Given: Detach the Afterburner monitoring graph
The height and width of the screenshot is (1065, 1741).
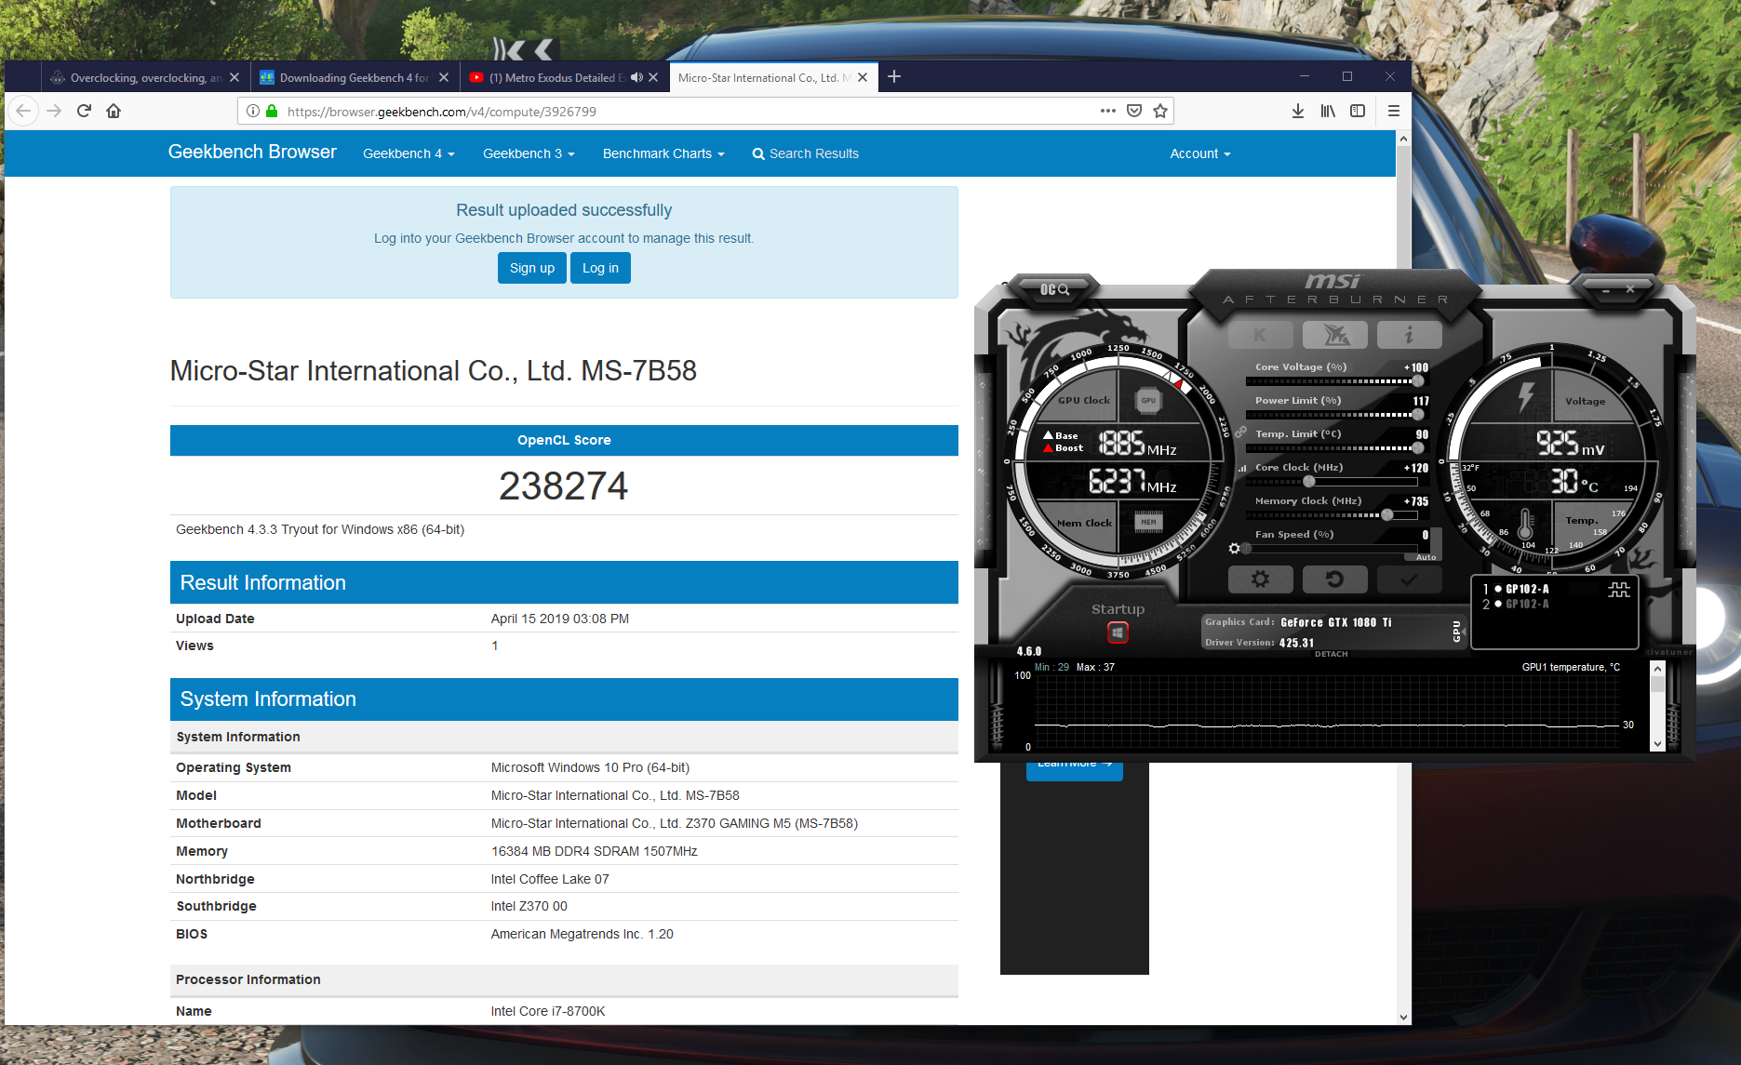Looking at the screenshot, I should [x=1331, y=654].
